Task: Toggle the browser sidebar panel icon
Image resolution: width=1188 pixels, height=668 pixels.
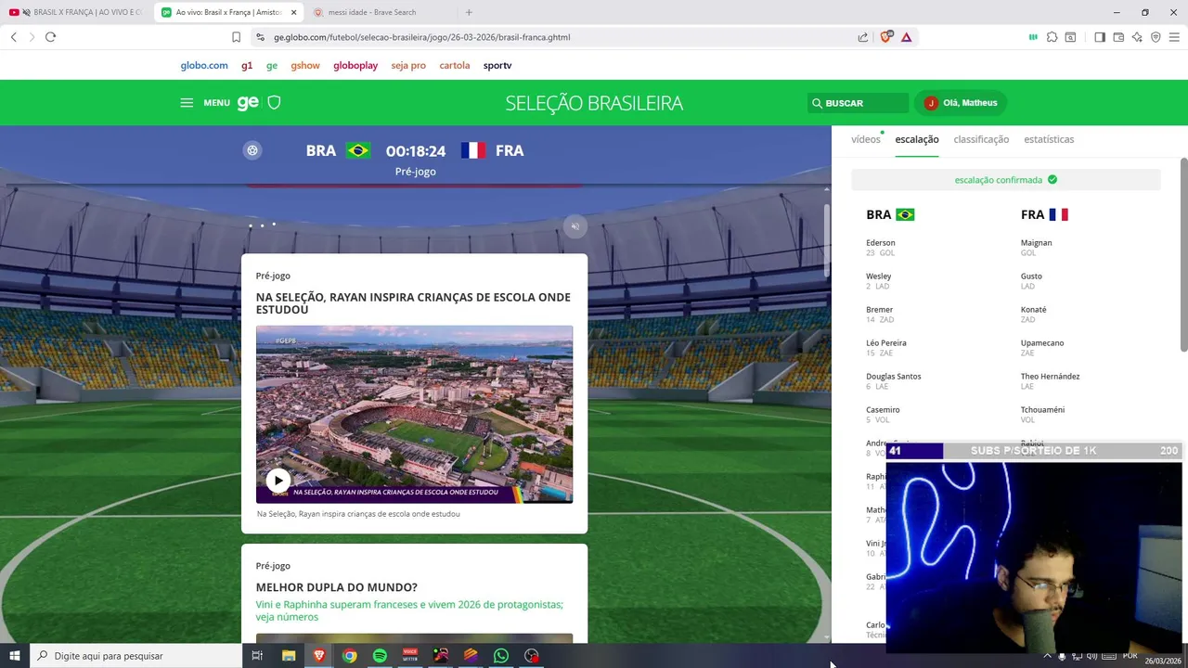Action: coord(1100,37)
